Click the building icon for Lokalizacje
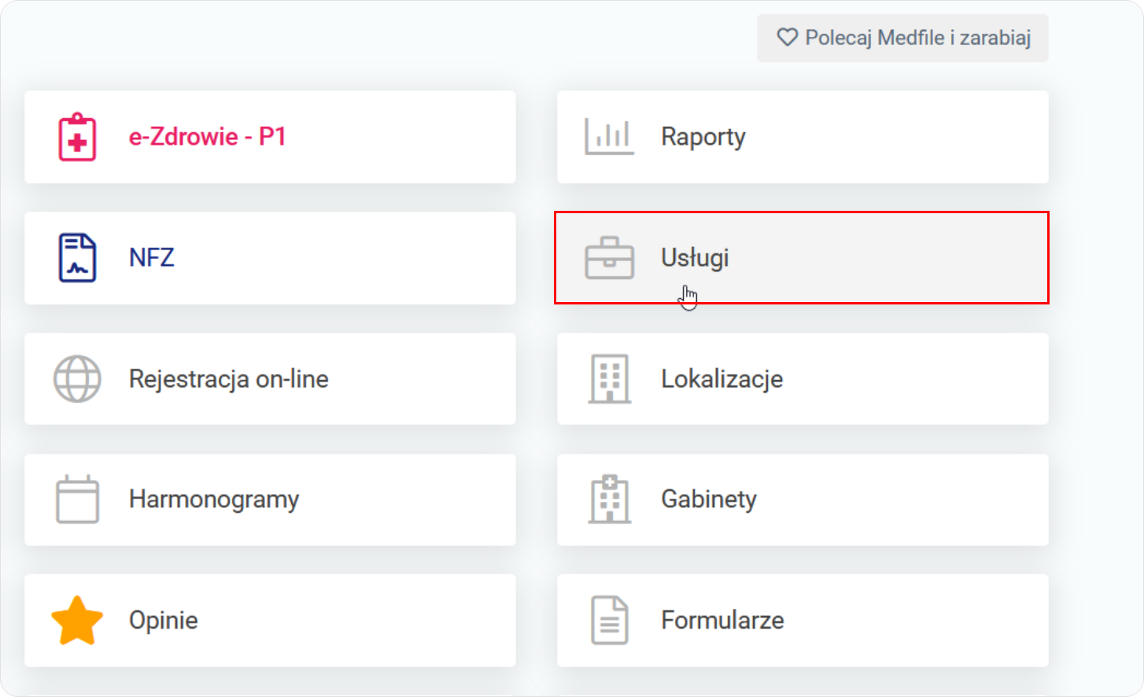The height and width of the screenshot is (697, 1144). tap(609, 378)
